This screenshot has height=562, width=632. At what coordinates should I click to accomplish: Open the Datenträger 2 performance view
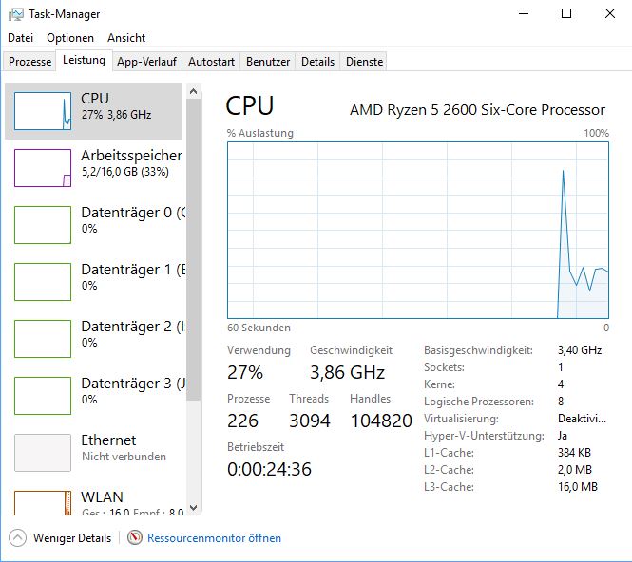(95, 339)
